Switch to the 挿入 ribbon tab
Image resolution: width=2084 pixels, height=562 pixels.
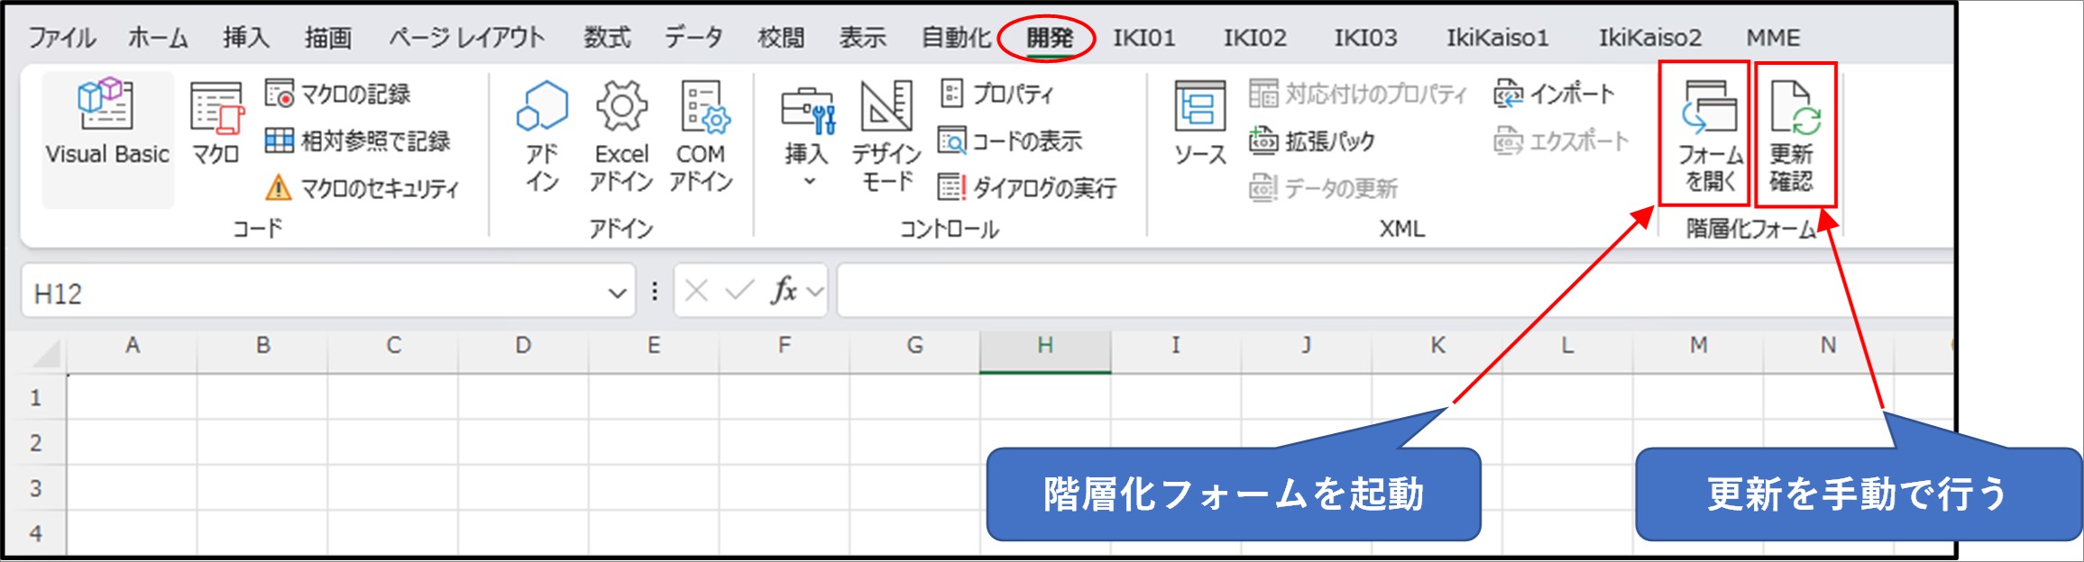[x=246, y=38]
